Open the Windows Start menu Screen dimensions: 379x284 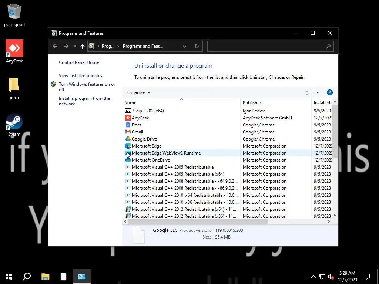[9, 276]
